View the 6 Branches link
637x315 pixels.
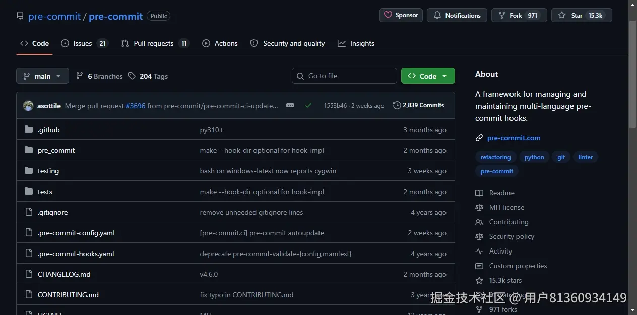(x=99, y=76)
